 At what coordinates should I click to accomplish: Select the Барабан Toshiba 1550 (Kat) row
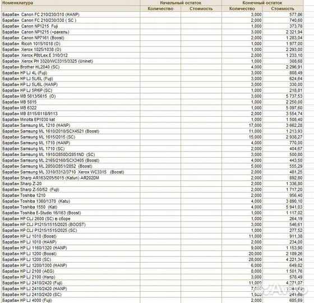pyautogui.click(x=153, y=207)
